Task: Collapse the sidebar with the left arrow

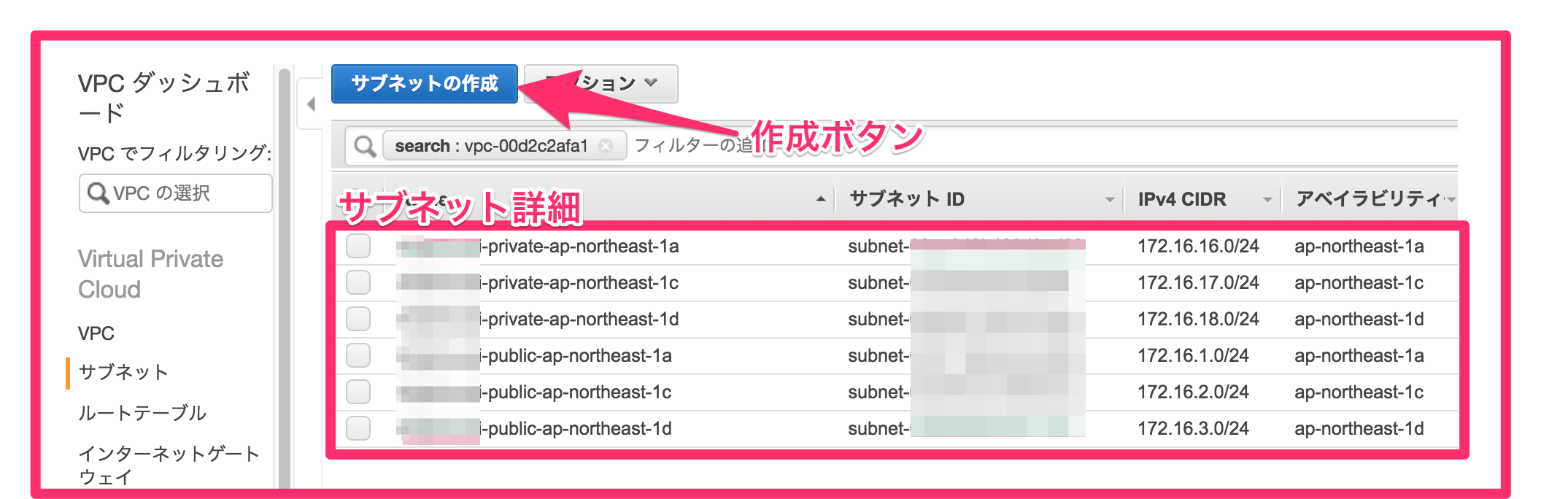Action: 311,104
